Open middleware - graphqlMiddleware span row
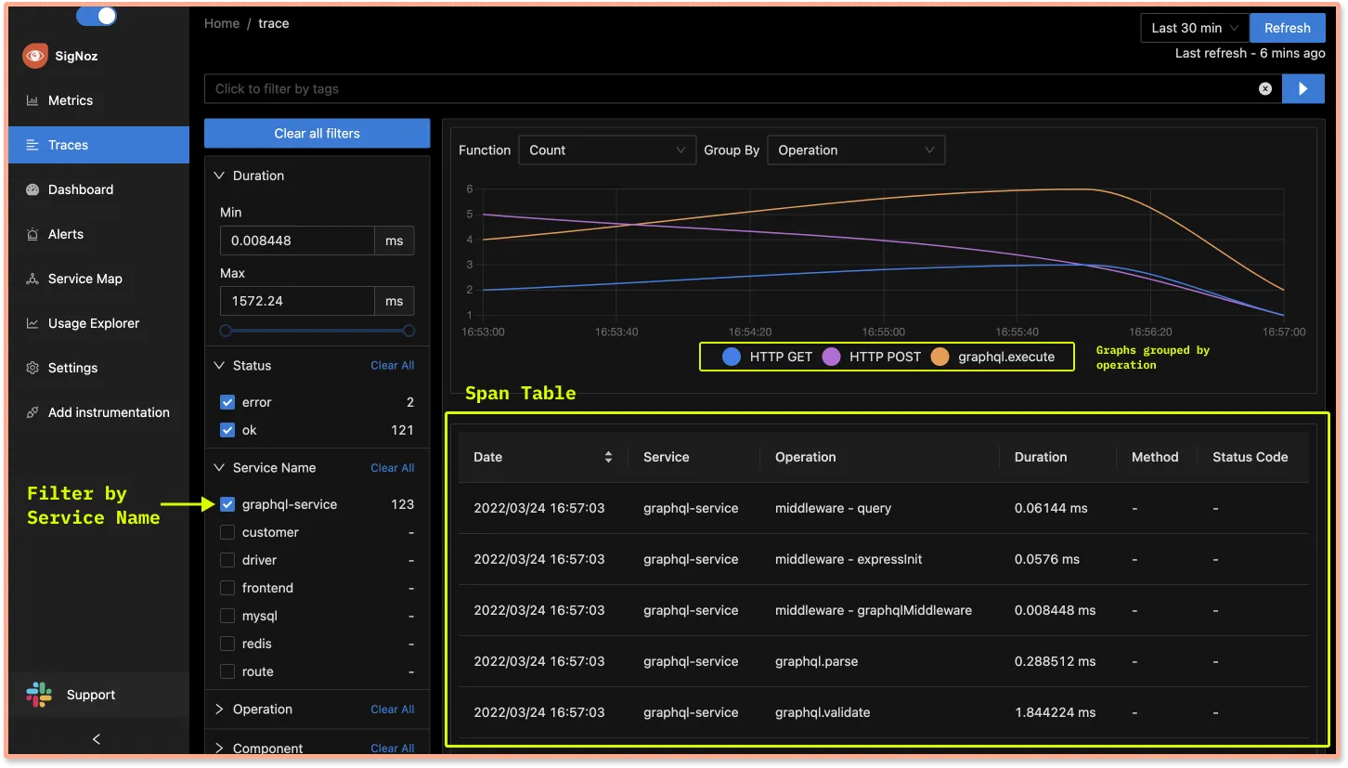The width and height of the screenshot is (1348, 768). [883, 610]
